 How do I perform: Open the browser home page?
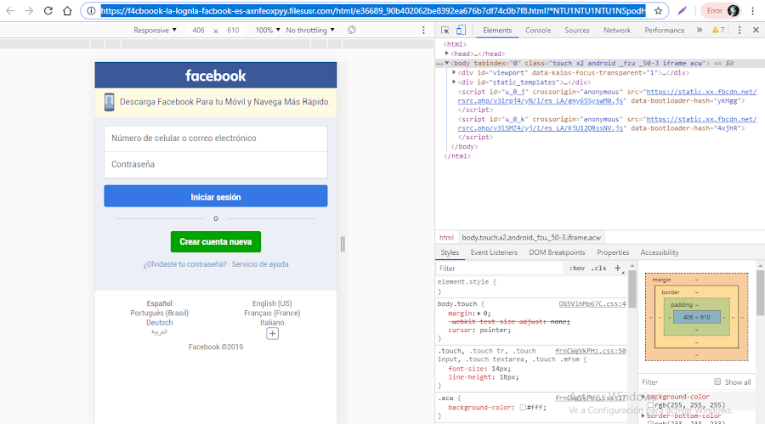(x=67, y=10)
